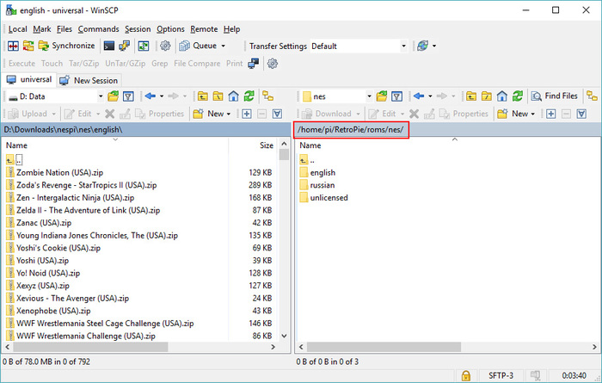Go to local home directory icon
The height and width of the screenshot is (383, 602).
[232, 96]
